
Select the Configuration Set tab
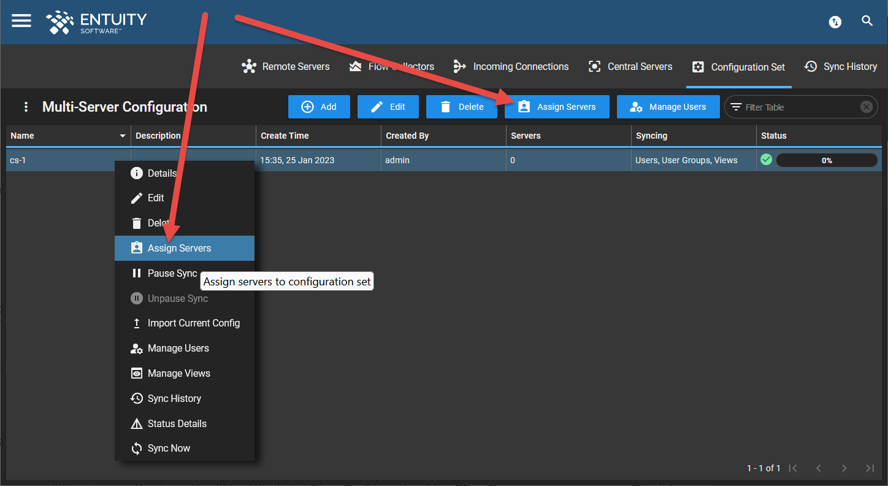pos(738,67)
